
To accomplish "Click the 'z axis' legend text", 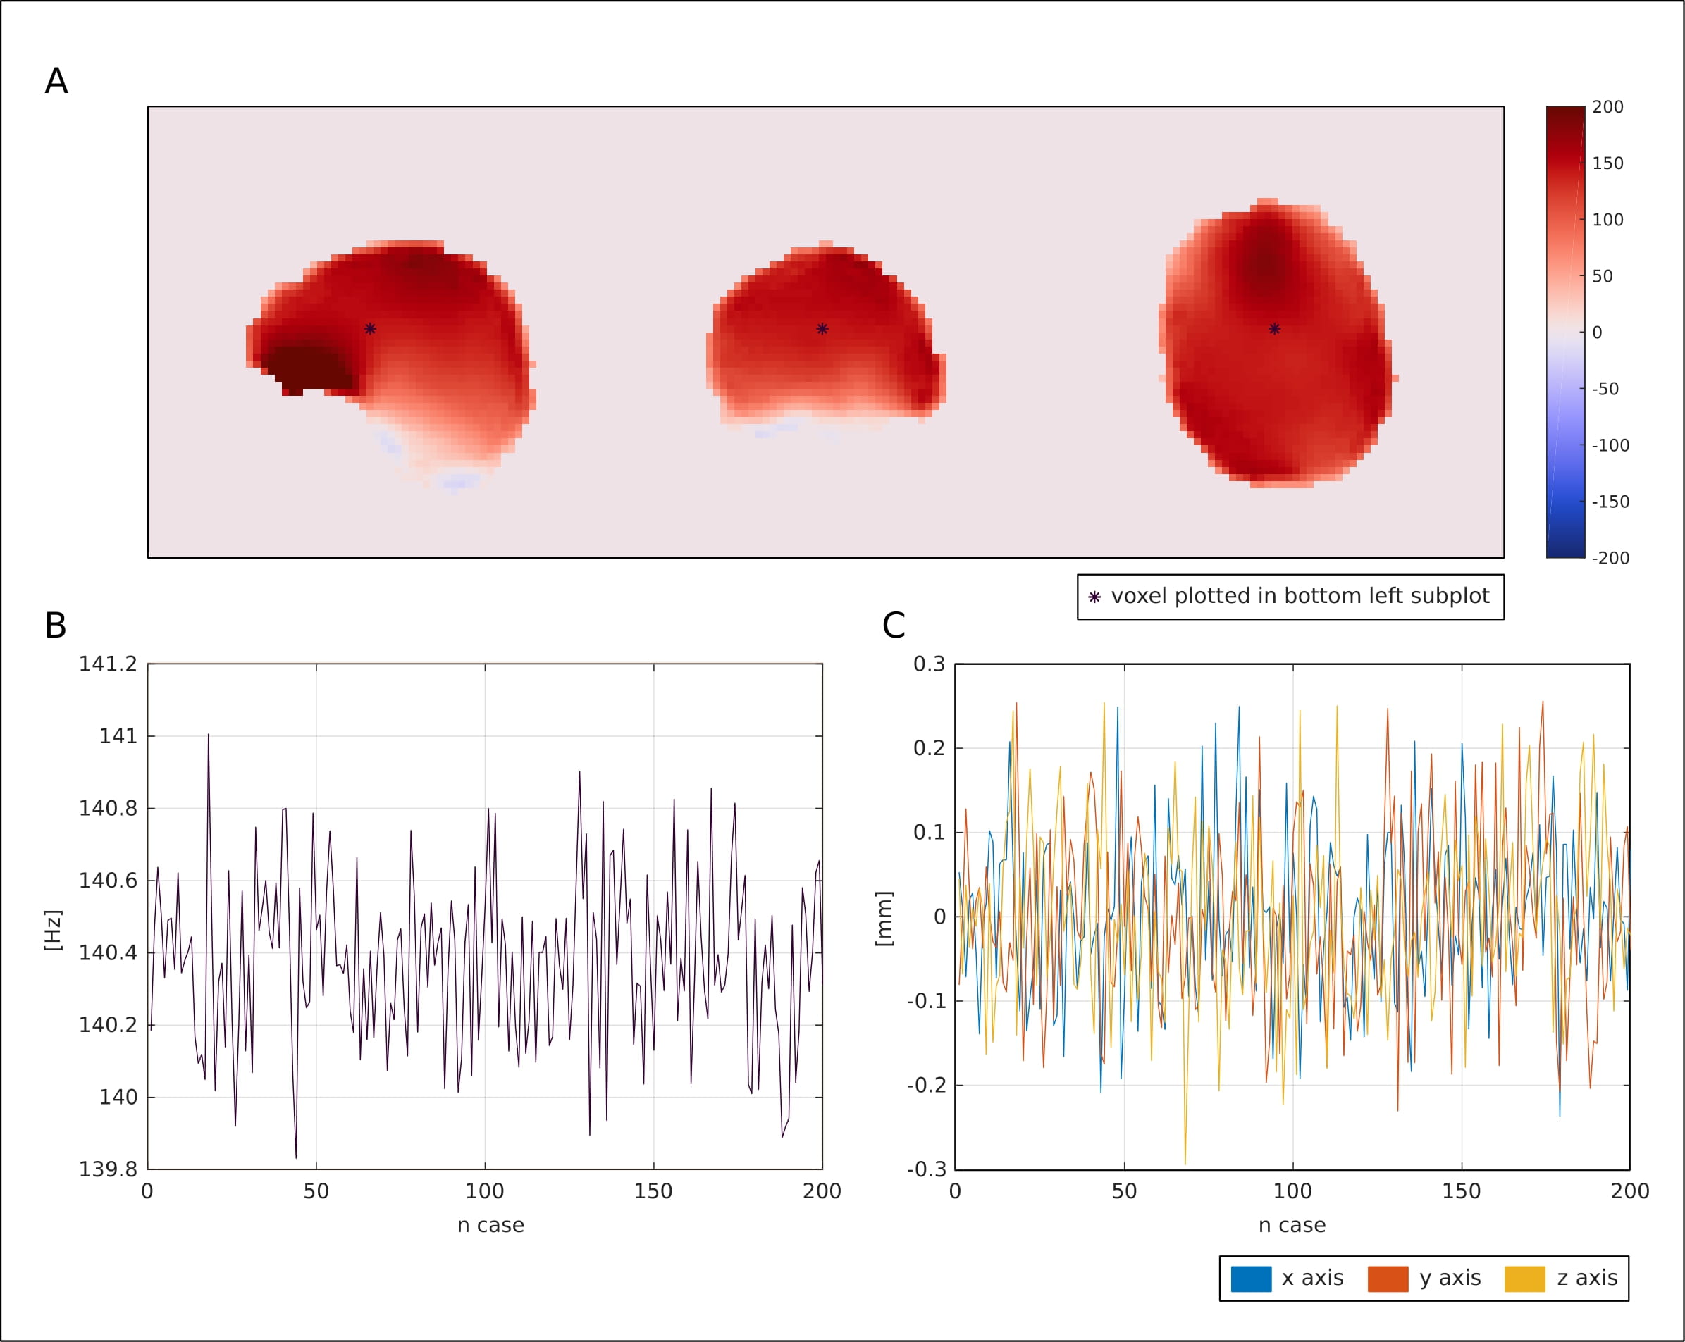I will [1586, 1278].
